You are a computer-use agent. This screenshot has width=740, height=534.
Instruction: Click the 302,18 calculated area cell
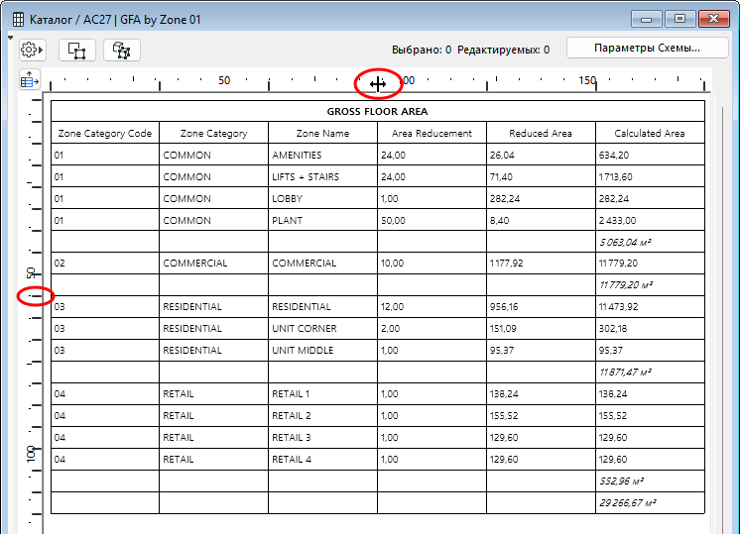[650, 328]
